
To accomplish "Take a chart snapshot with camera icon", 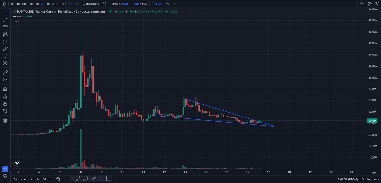I will pos(377,4).
